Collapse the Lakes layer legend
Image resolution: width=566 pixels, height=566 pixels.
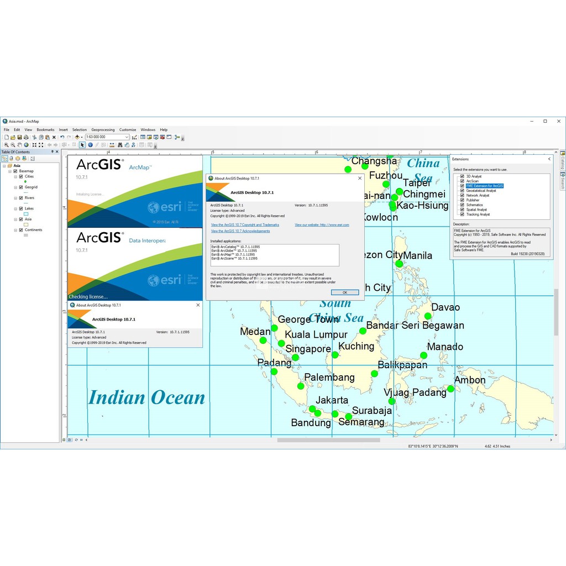pyautogui.click(x=15, y=208)
